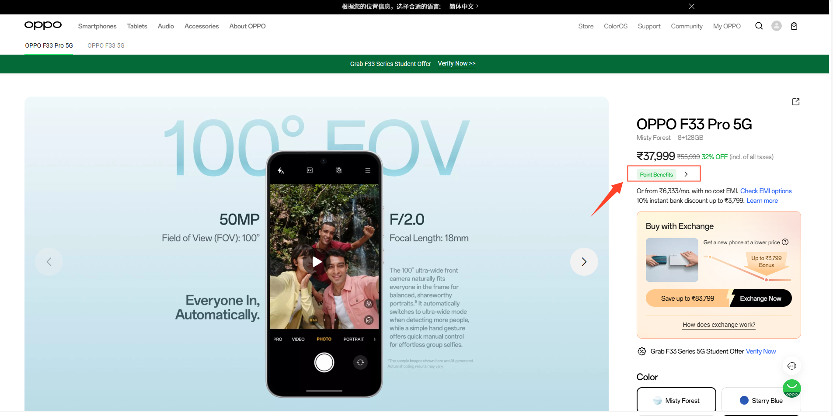
Task: Open the search icon in header
Action: click(759, 26)
